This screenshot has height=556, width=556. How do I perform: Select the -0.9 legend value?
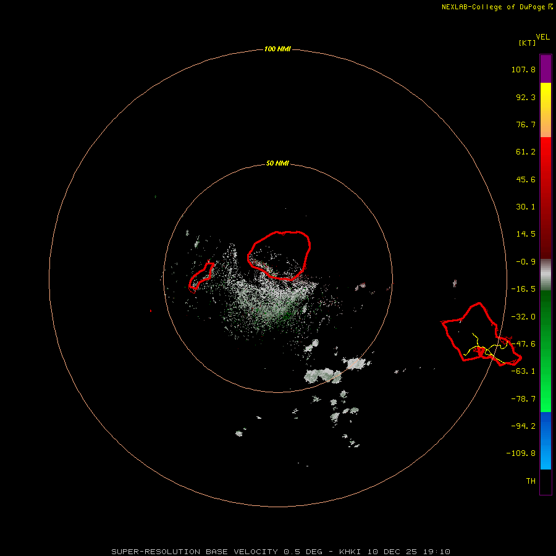pyautogui.click(x=526, y=262)
